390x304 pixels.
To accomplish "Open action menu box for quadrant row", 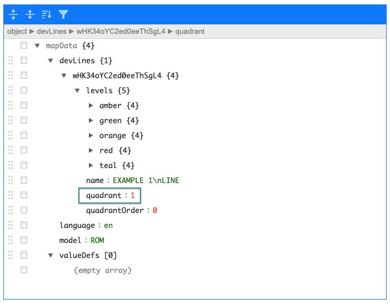I will 24,195.
